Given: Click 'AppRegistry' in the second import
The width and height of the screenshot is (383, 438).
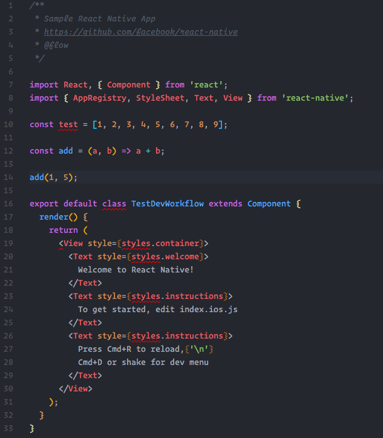Looking at the screenshot, I should click(x=99, y=98).
